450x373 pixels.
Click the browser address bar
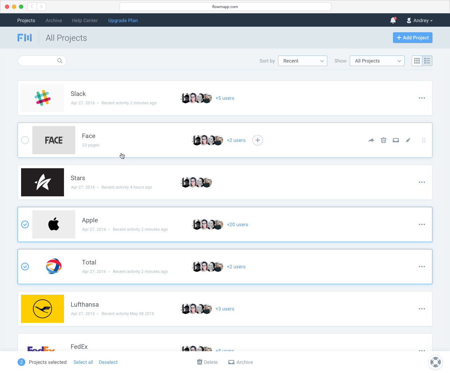tap(225, 7)
